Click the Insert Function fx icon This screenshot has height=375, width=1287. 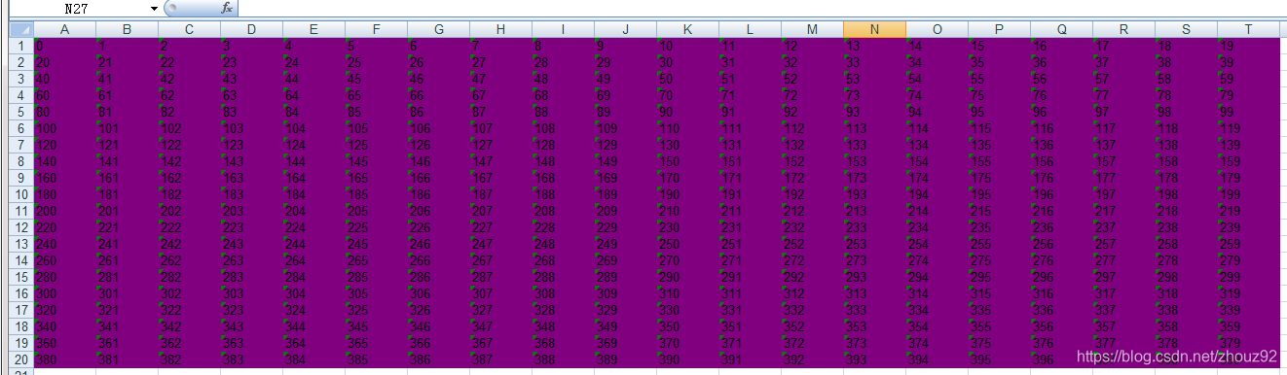(x=226, y=8)
